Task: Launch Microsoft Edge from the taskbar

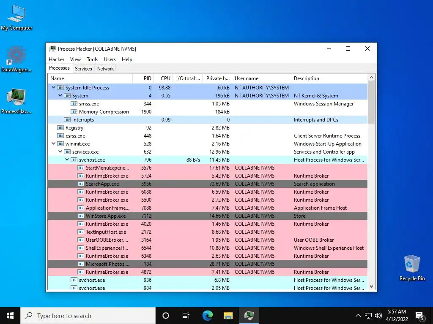Action: 207,316
